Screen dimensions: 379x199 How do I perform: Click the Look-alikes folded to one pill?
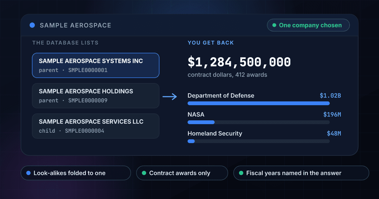(x=76, y=173)
